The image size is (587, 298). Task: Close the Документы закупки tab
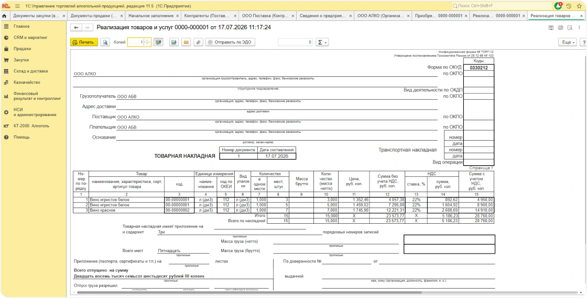64,16
